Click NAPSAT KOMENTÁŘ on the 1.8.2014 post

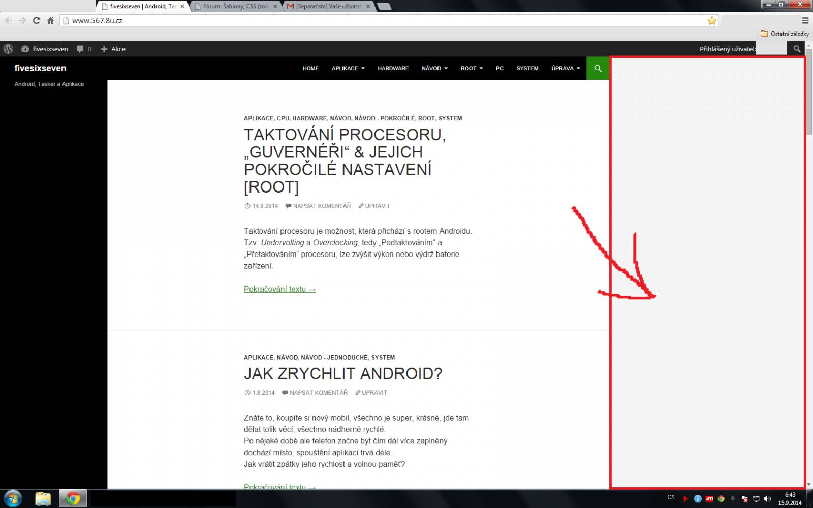[315, 393]
